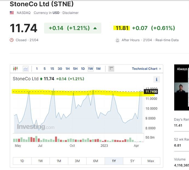Screen dimensions: 189x170
Task: Switch to the 5Y range tab
Action: (x=132, y=161)
